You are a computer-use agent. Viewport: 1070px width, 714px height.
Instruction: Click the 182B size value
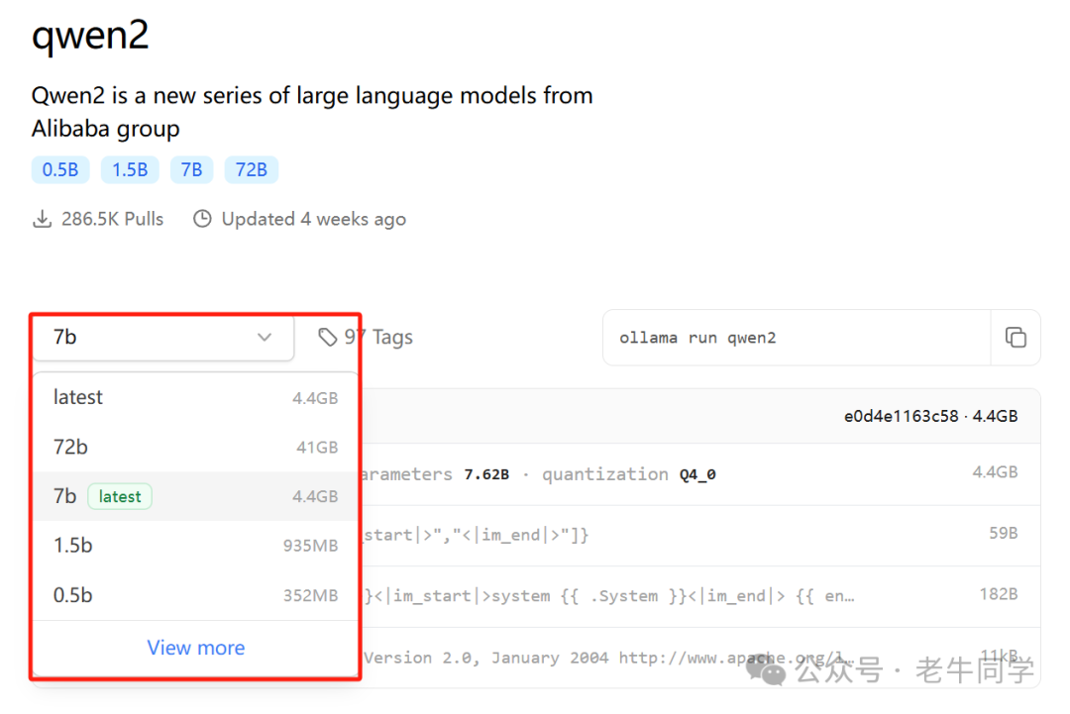pos(999,594)
